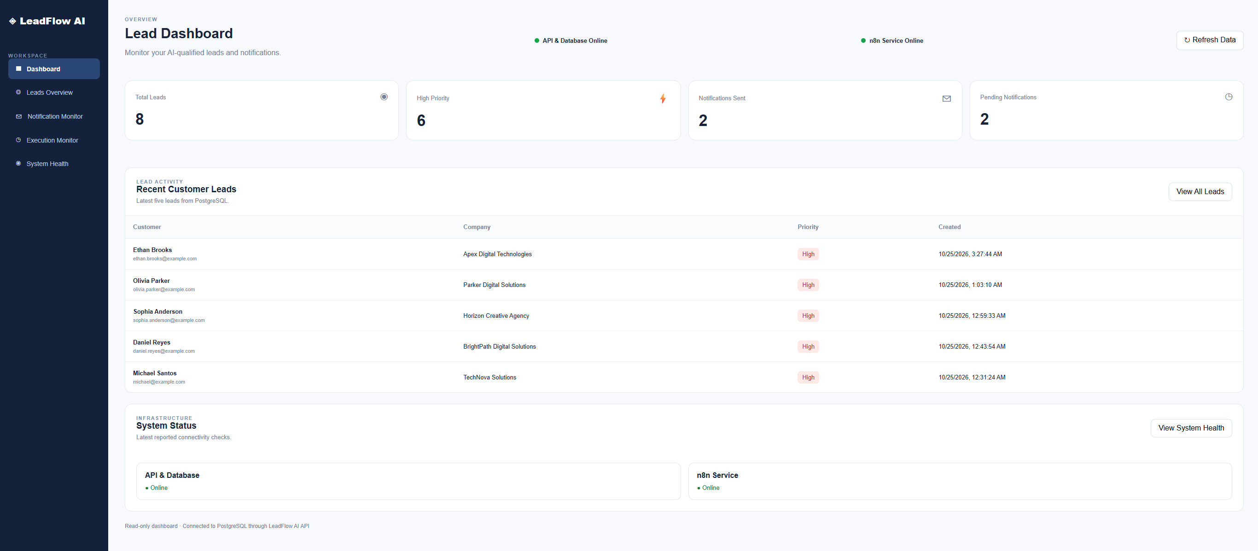Click the View System Health button
Image resolution: width=1258 pixels, height=551 pixels.
pos(1191,428)
